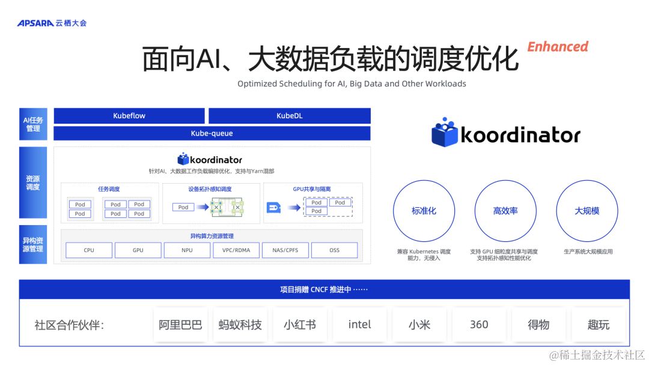Click the 大规模 circle
The image size is (649, 365).
587,211
